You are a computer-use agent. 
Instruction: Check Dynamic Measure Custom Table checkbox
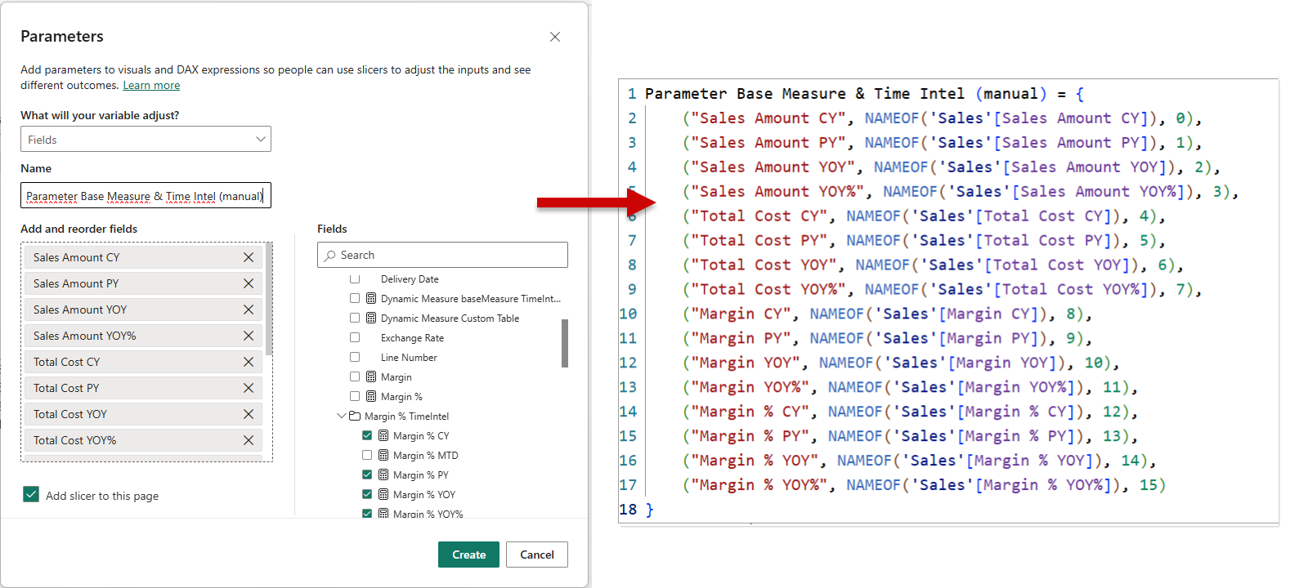point(355,318)
